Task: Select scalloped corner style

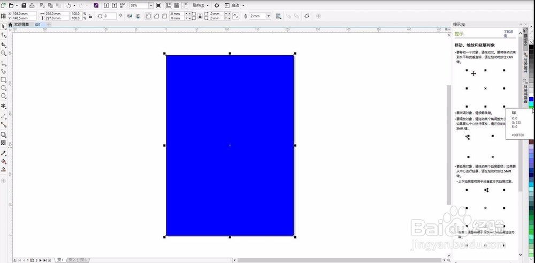Action: (156, 16)
